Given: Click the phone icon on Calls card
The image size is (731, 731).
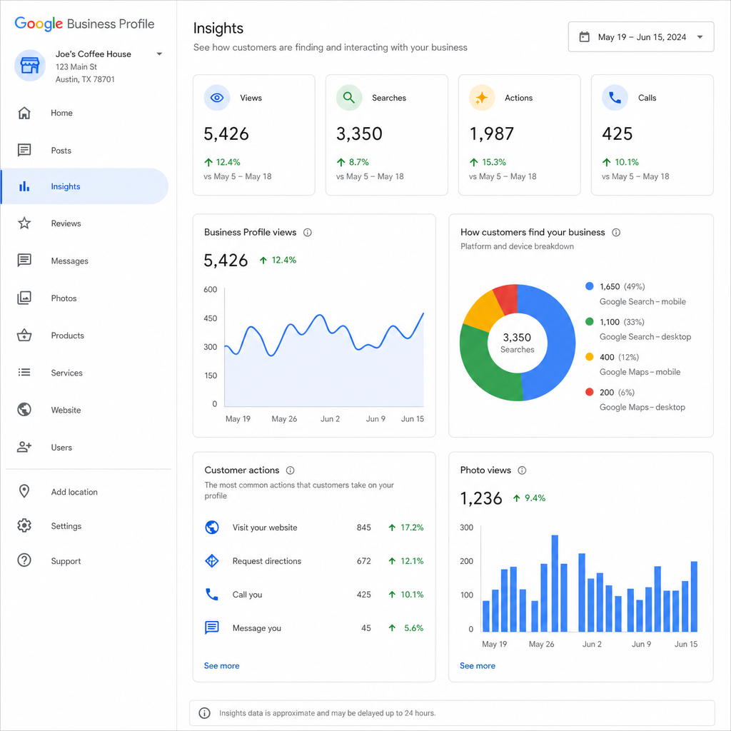Looking at the screenshot, I should tap(615, 98).
